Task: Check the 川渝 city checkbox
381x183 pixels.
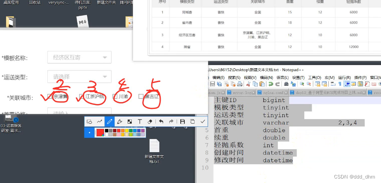Action: [x=115, y=96]
